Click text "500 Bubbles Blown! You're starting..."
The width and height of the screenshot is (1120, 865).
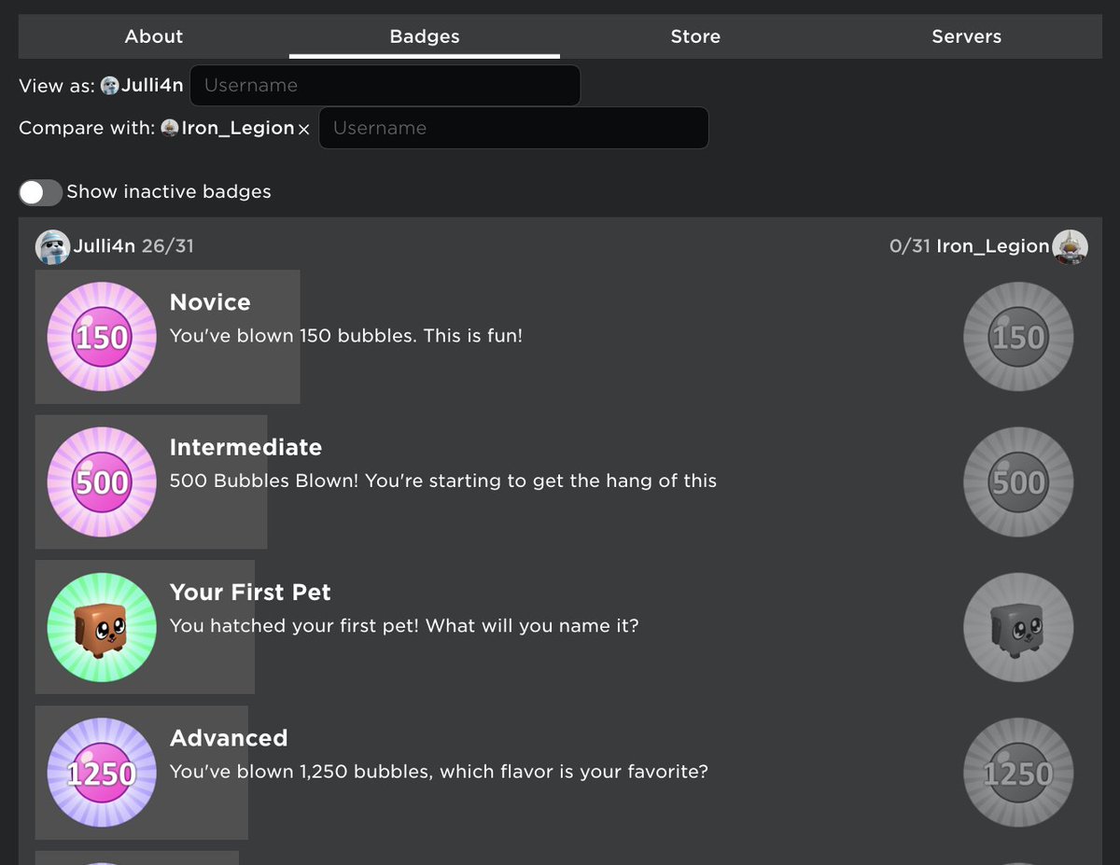443,481
